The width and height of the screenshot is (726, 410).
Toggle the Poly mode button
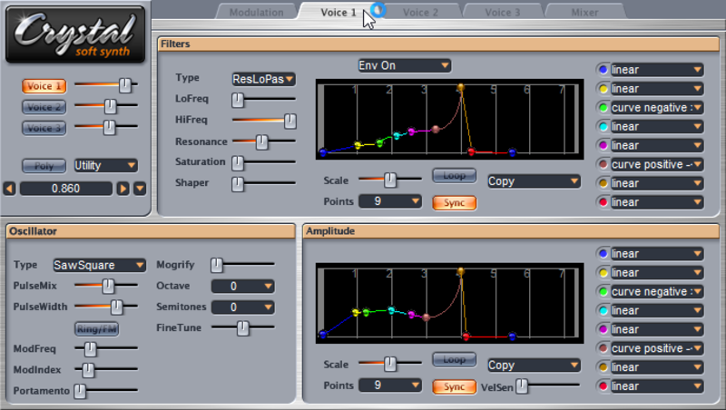[x=44, y=166]
